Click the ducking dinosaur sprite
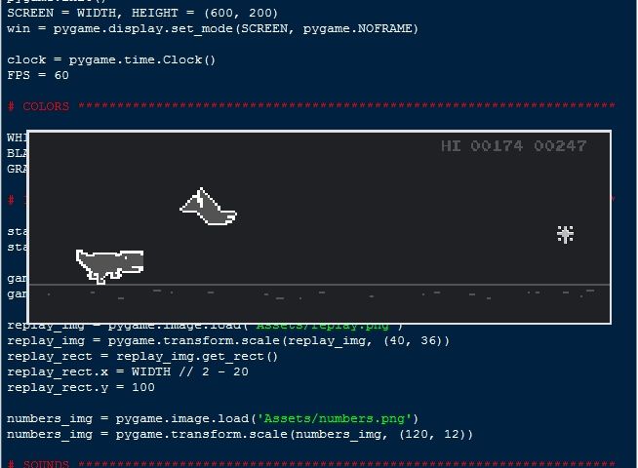 [x=110, y=263]
